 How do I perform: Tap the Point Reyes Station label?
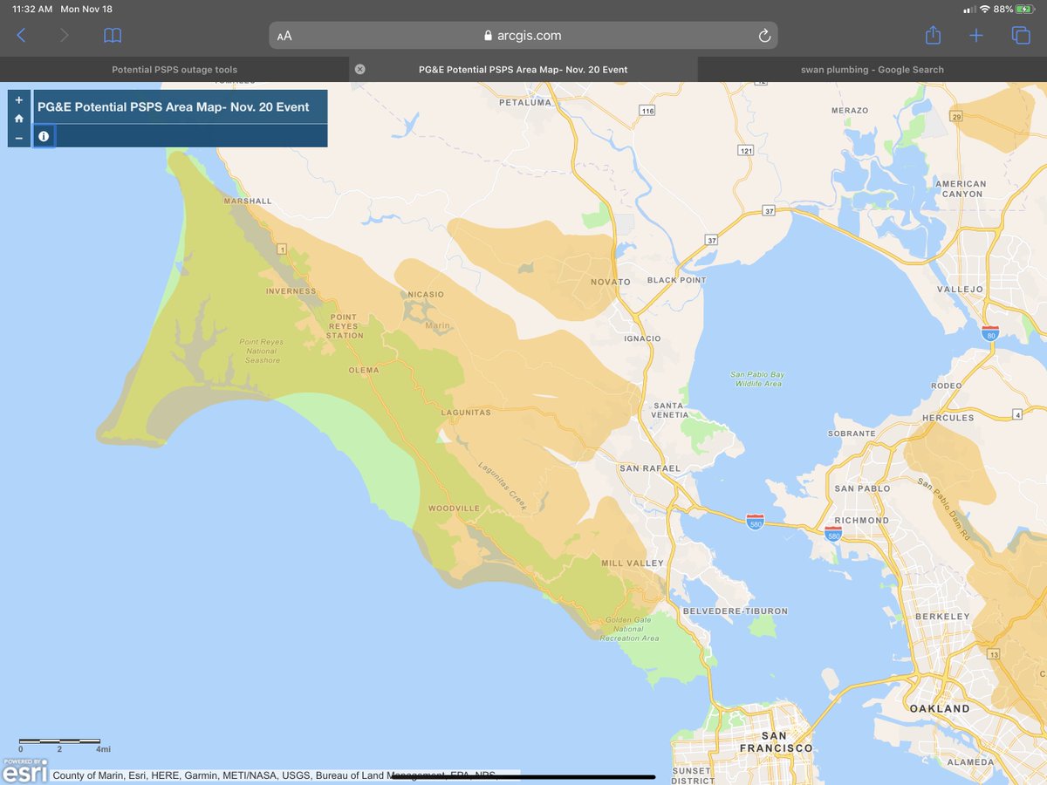click(x=346, y=326)
